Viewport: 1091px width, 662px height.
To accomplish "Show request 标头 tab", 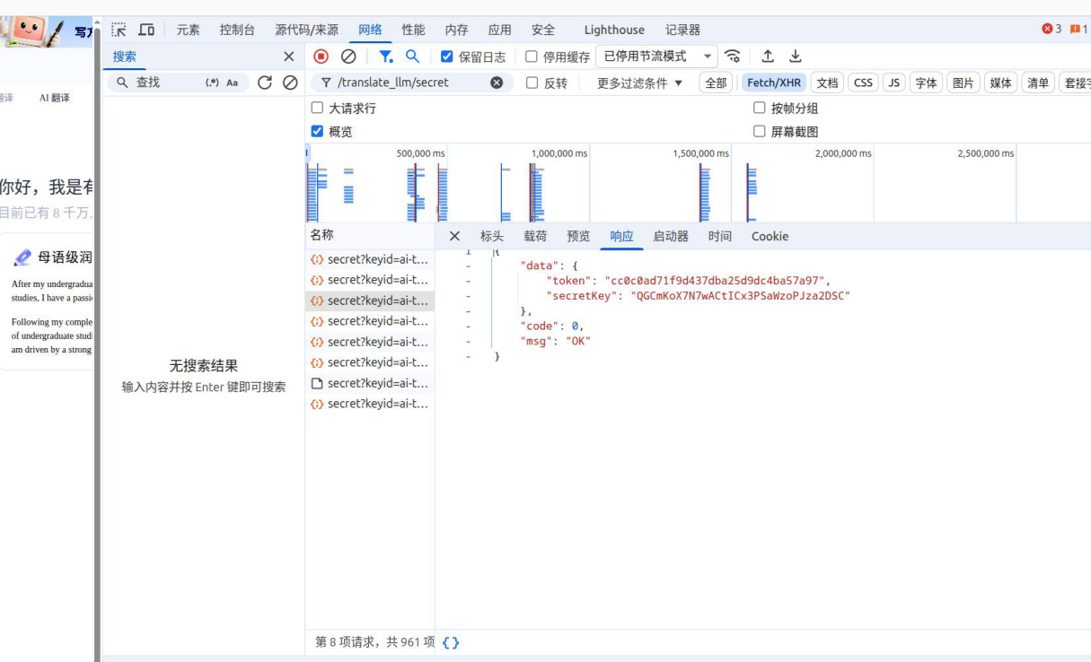I will [492, 236].
